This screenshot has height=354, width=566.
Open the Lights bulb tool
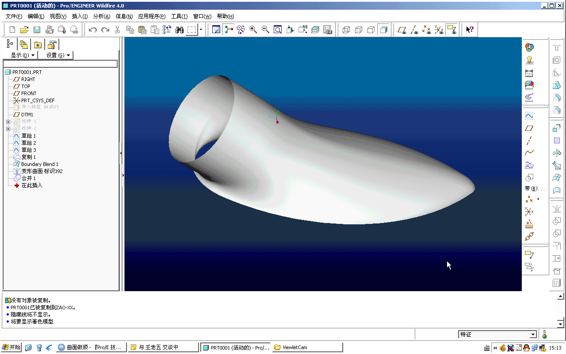coord(529,60)
